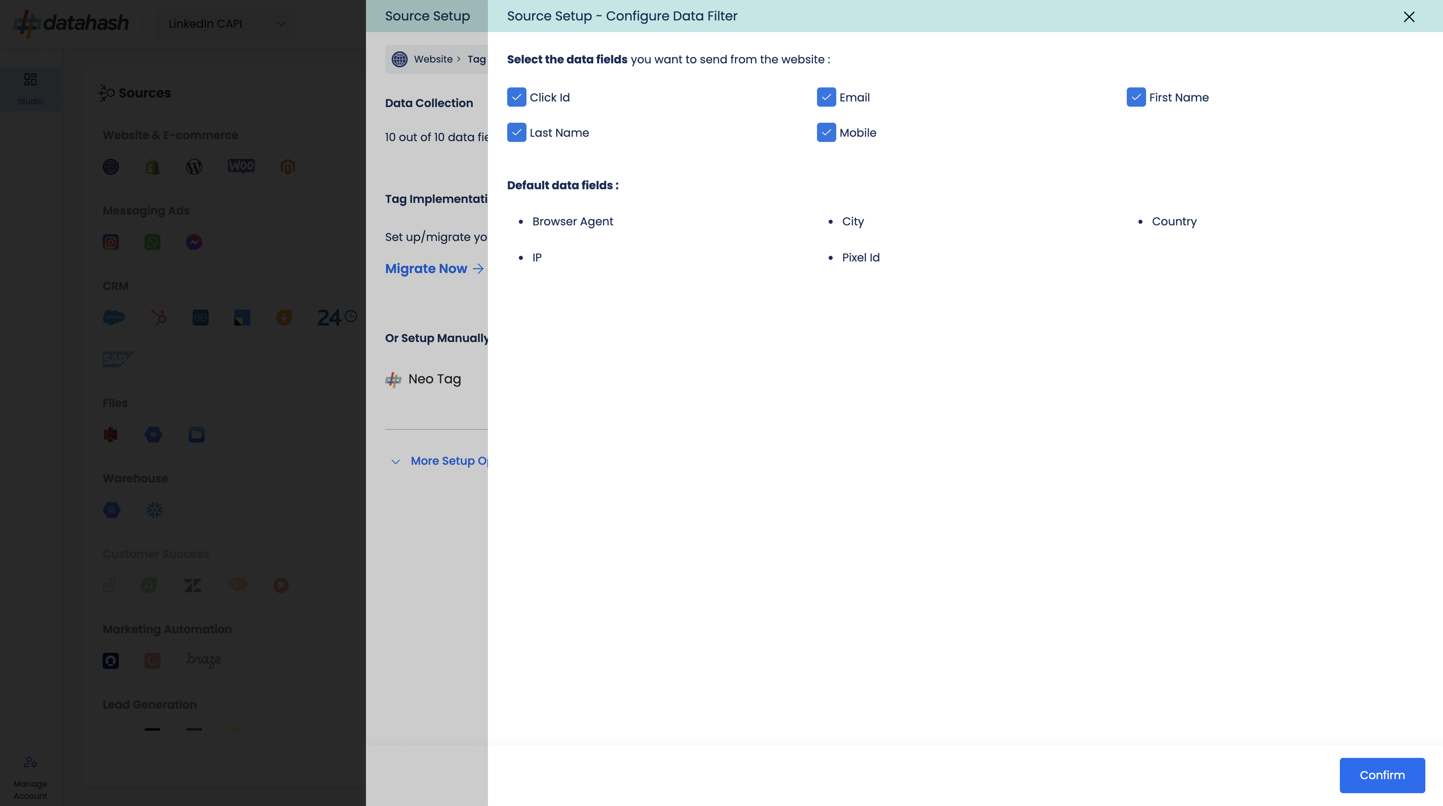The height and width of the screenshot is (806, 1443).
Task: Open the LinkedIn CAPI workspace dropdown
Action: point(226,24)
